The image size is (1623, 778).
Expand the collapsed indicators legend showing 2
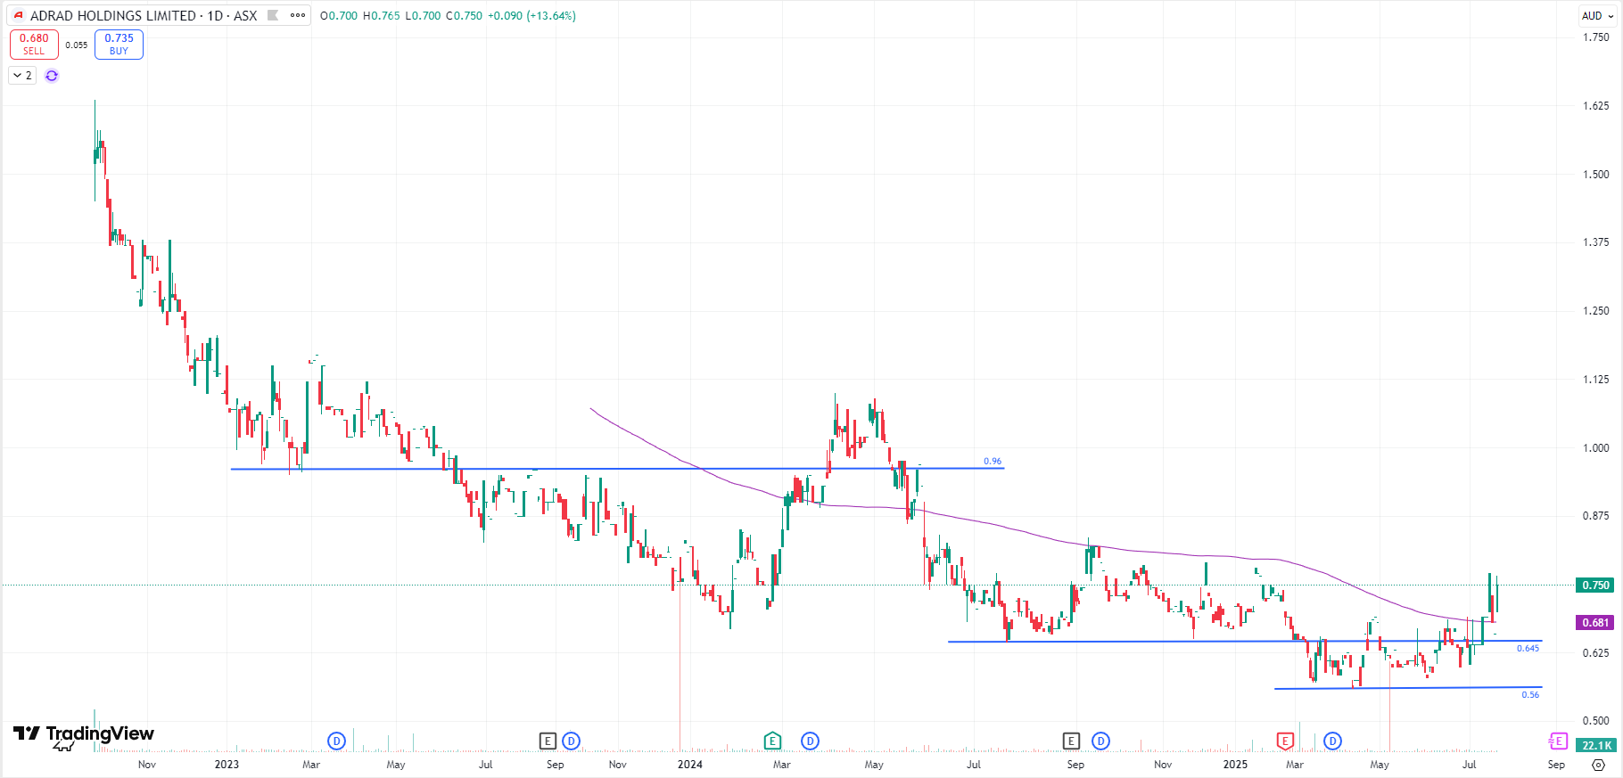click(x=22, y=76)
